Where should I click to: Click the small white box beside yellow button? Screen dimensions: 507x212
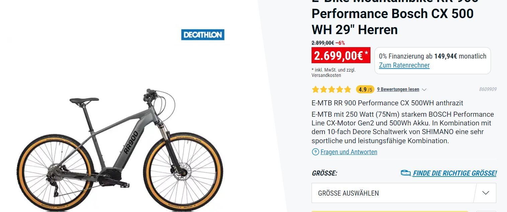[486, 211]
